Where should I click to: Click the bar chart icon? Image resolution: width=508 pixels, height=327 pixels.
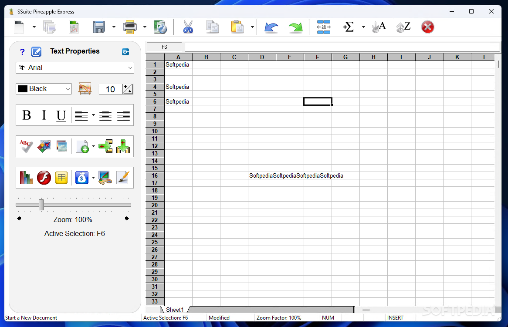(26, 177)
